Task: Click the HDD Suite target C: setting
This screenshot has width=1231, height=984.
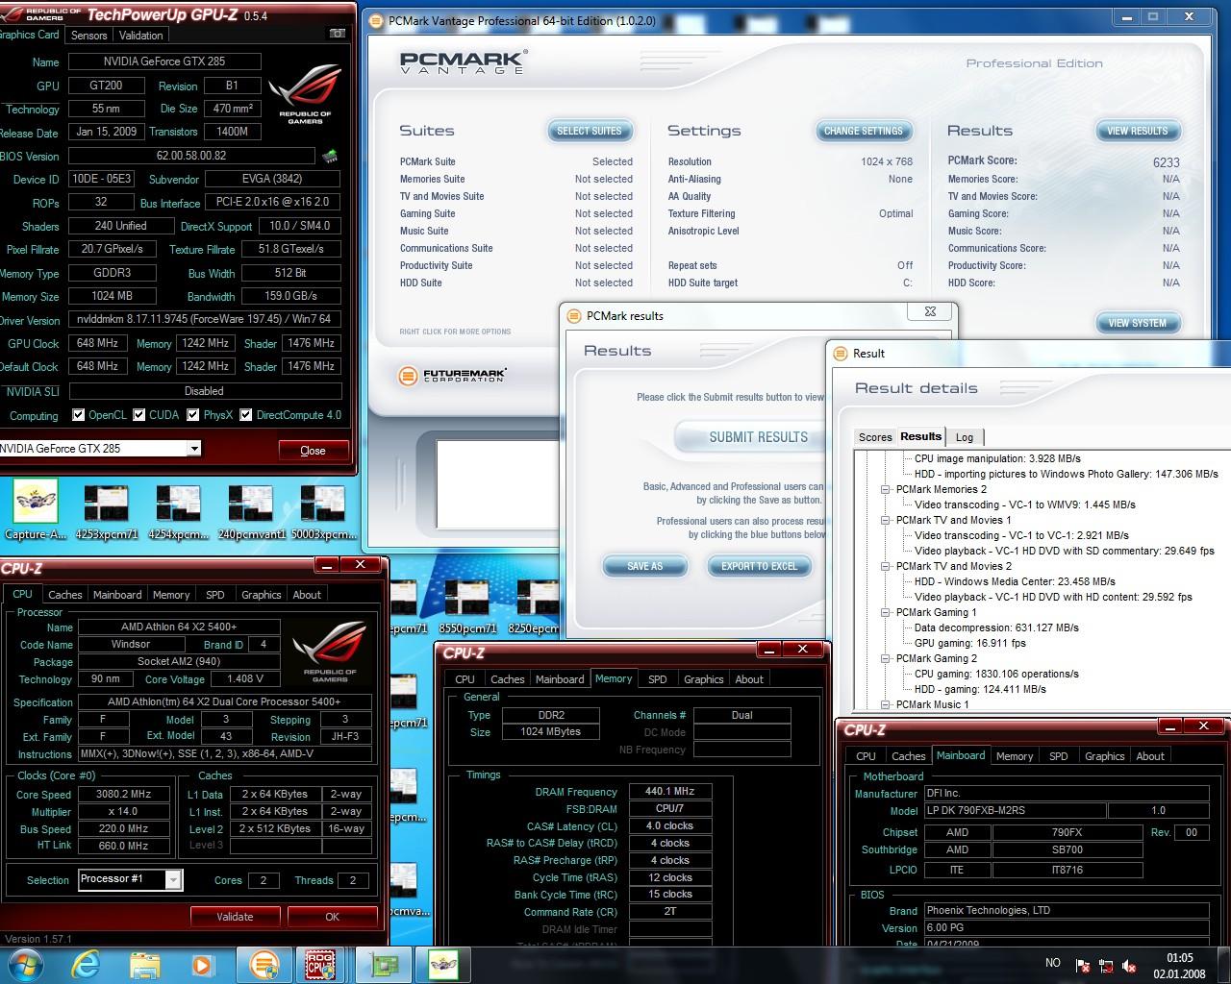Action: [791, 283]
